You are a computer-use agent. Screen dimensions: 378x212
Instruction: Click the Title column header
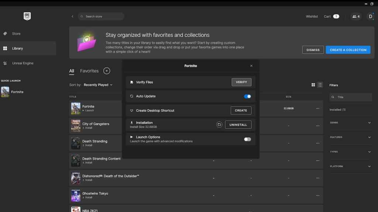click(73, 97)
